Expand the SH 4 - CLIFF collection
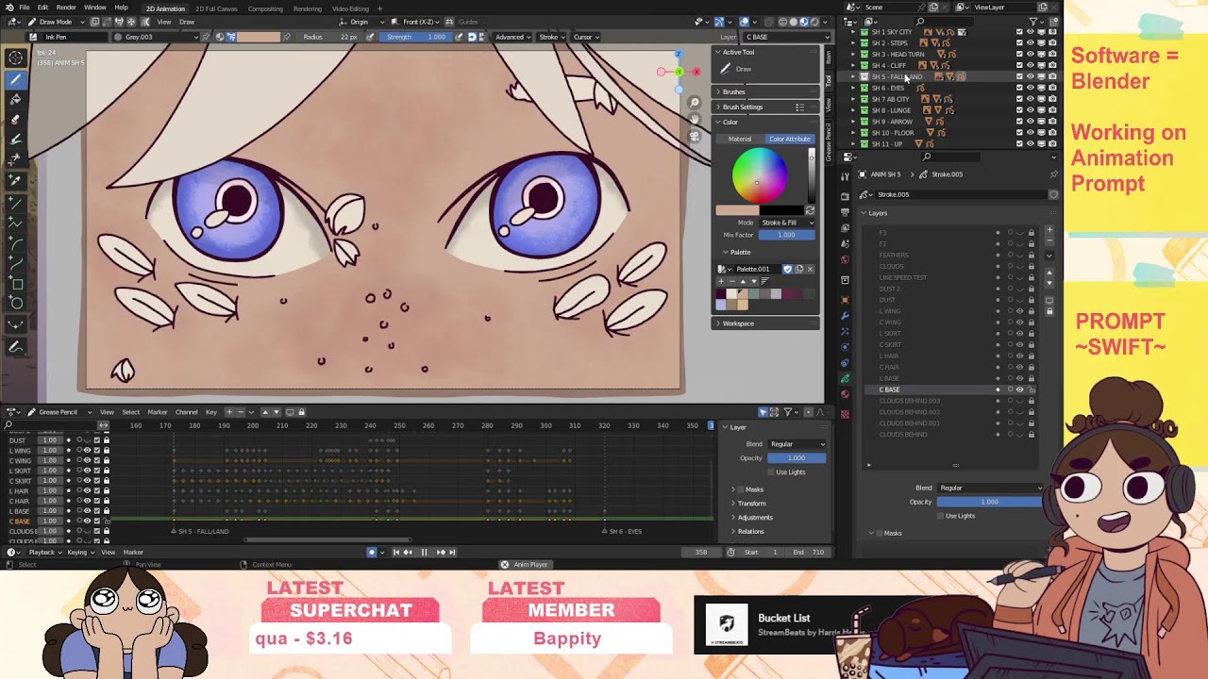Image resolution: width=1208 pixels, height=679 pixels. tap(853, 66)
